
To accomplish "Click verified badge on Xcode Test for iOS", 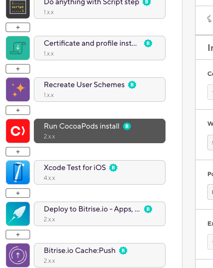I will tap(113, 168).
